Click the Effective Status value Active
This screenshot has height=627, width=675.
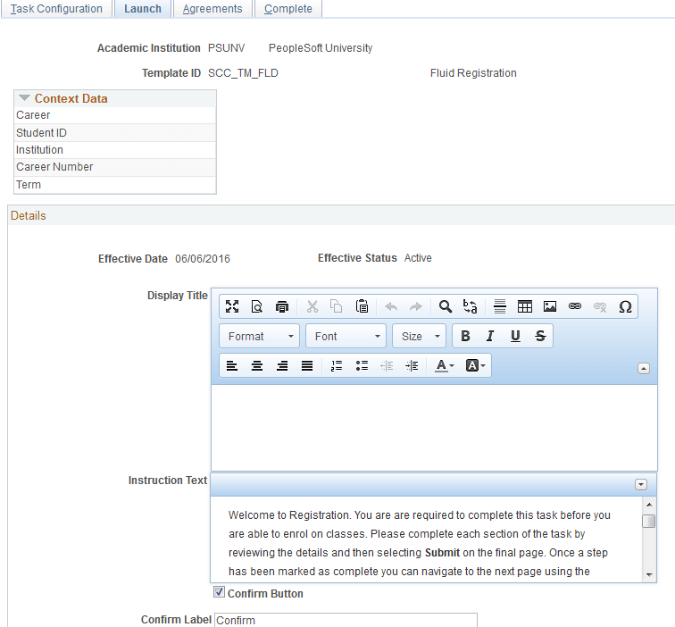pyautogui.click(x=418, y=258)
